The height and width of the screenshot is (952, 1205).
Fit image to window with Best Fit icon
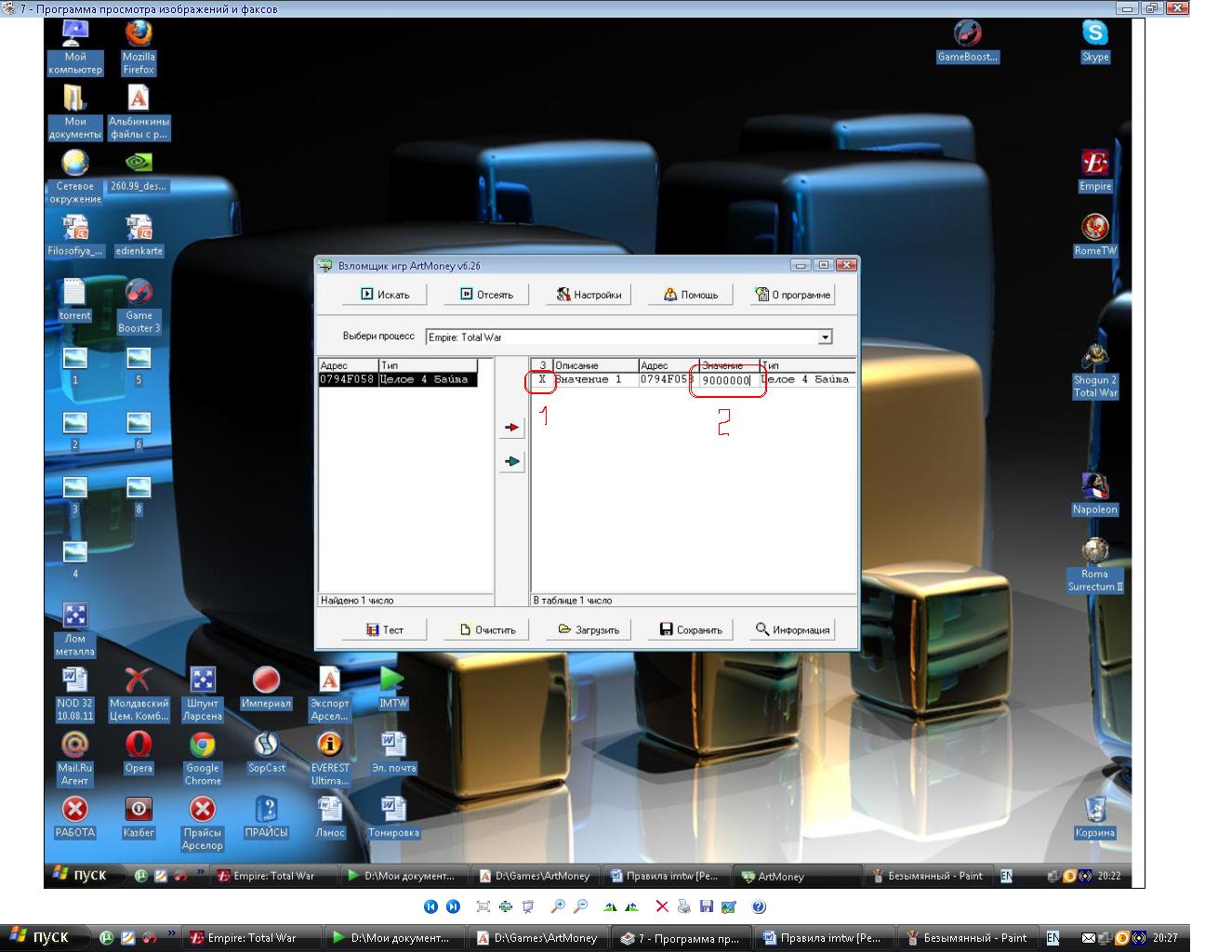[483, 906]
